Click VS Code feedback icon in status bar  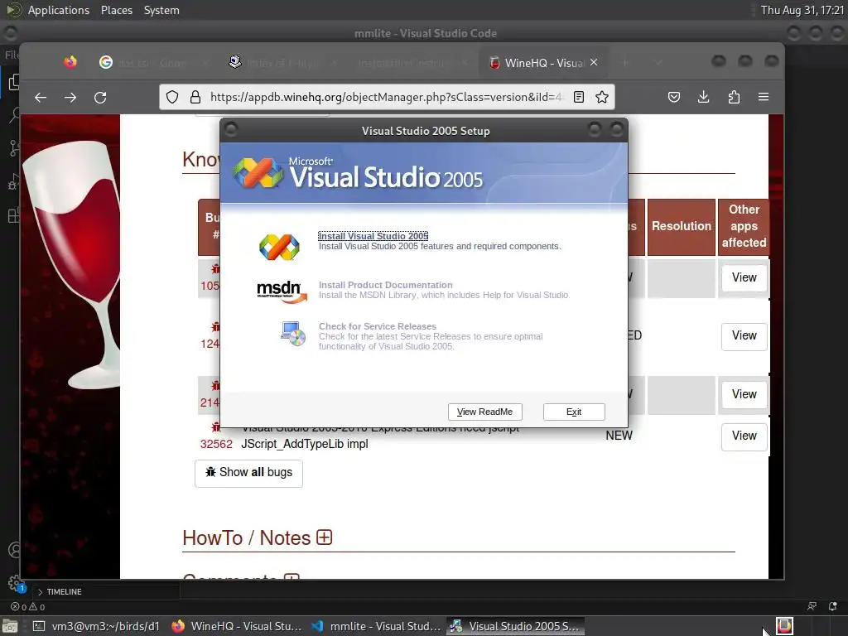[x=812, y=606]
